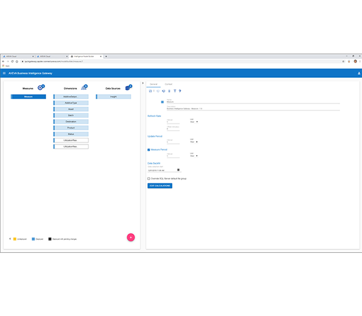The height and width of the screenshot is (316, 362).
Task: Switch to the Context tab
Action: 168,84
